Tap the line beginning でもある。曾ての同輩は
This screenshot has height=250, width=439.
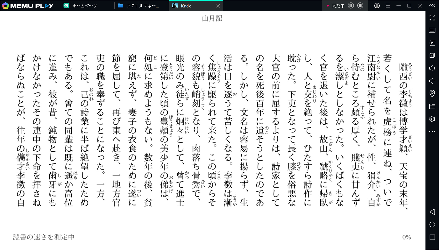click(x=68, y=130)
